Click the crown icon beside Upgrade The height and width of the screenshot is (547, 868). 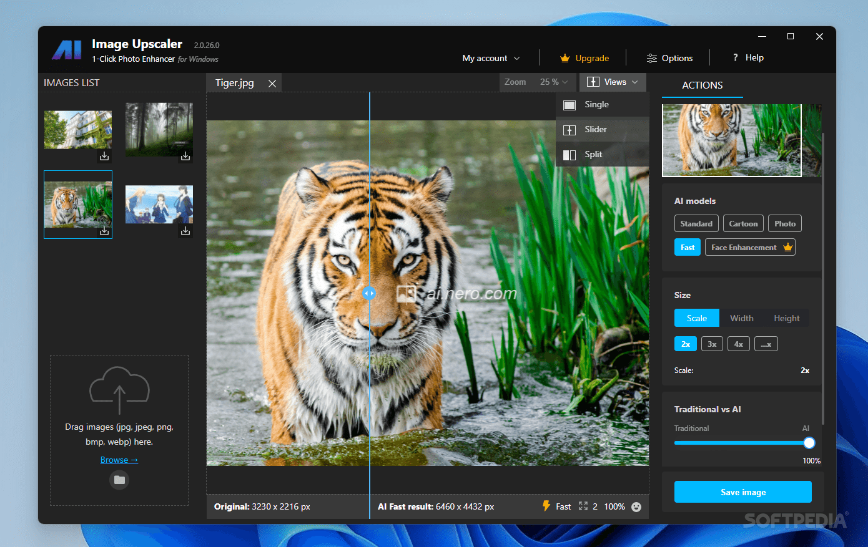(565, 58)
